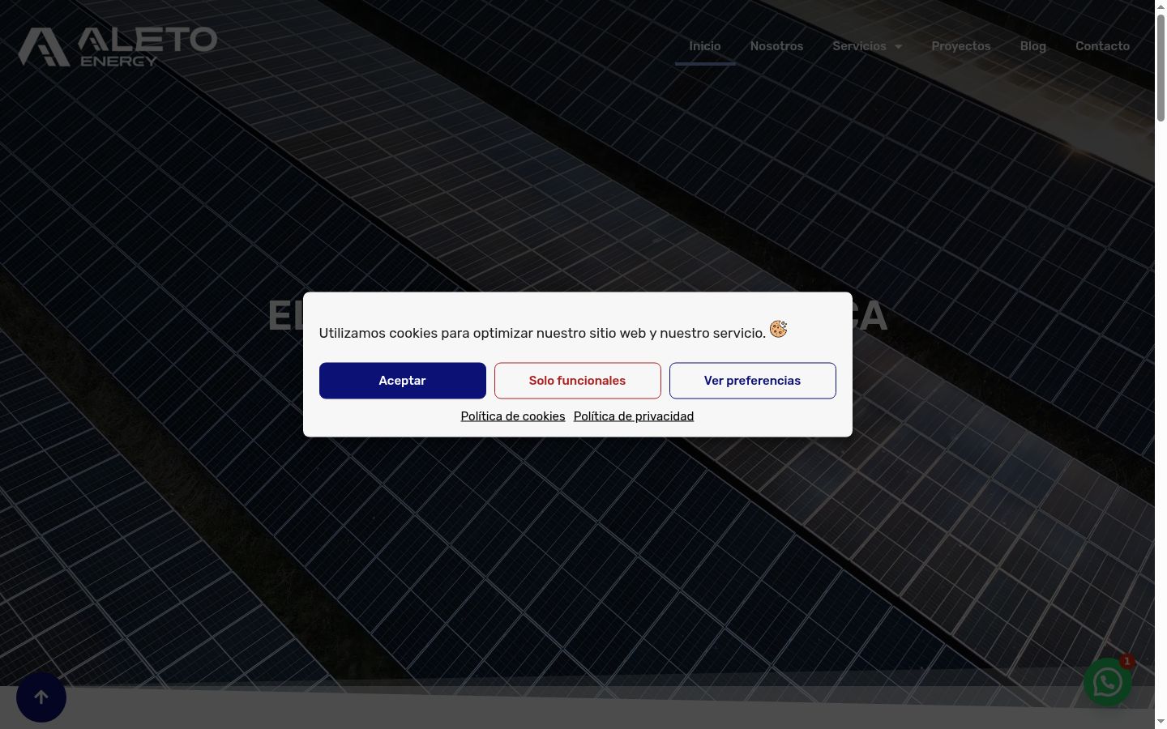Viewport: 1167px width, 729px height.
Task: Accept cookies with Aceptar button
Action: (x=403, y=381)
